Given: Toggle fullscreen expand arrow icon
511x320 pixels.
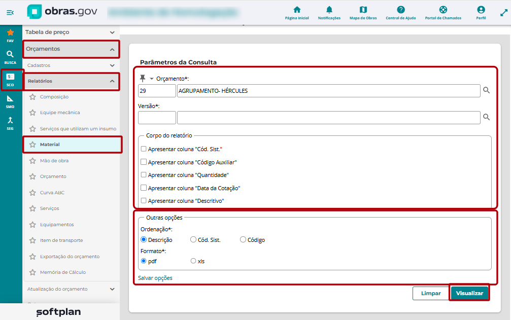Looking at the screenshot, I should click(503, 13).
